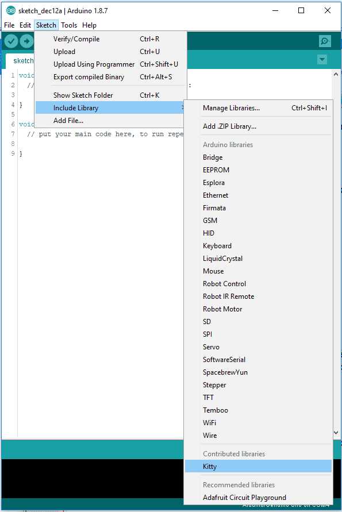Open the Serial Monitor magnifier icon
Viewport: 342px width, 512px height.
tap(325, 41)
